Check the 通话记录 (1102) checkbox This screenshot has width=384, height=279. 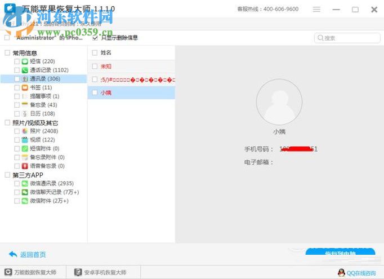[x=17, y=70]
